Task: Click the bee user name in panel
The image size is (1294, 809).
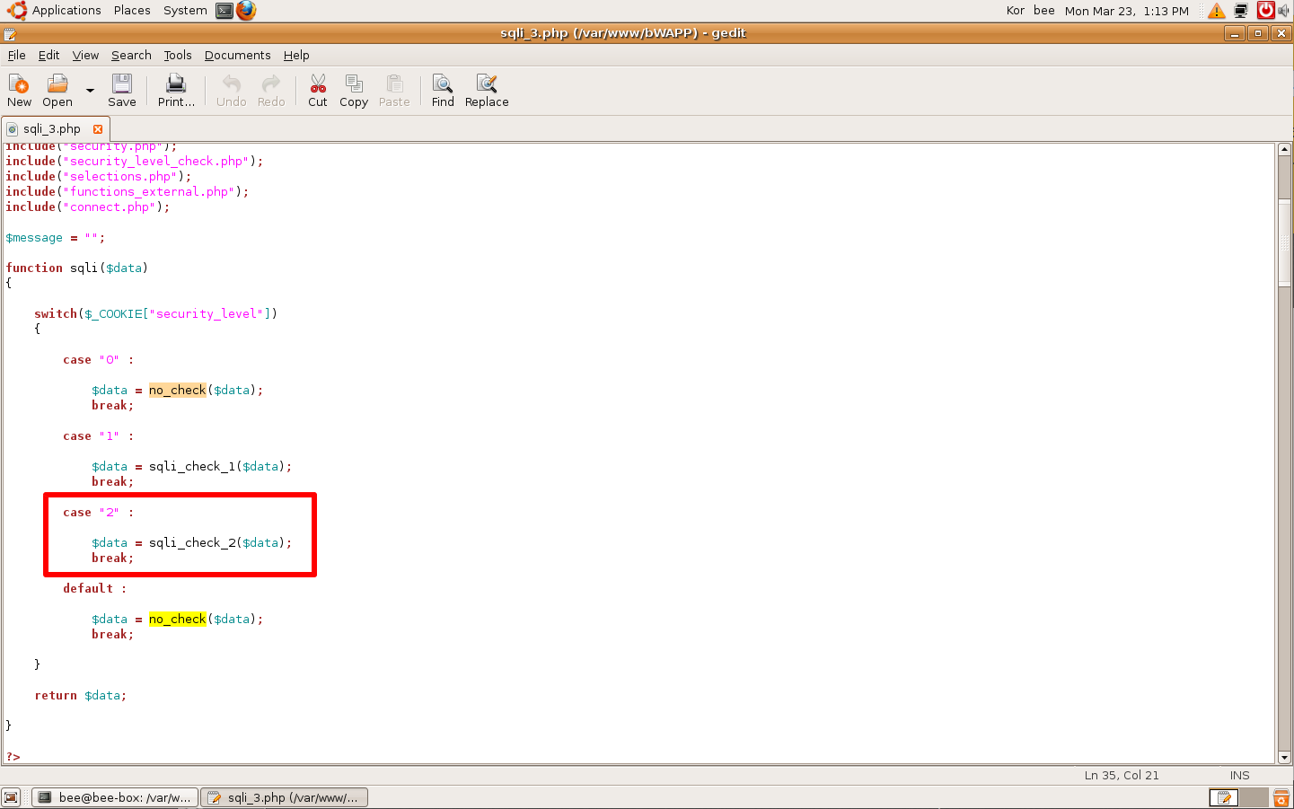Action: pos(1044,11)
